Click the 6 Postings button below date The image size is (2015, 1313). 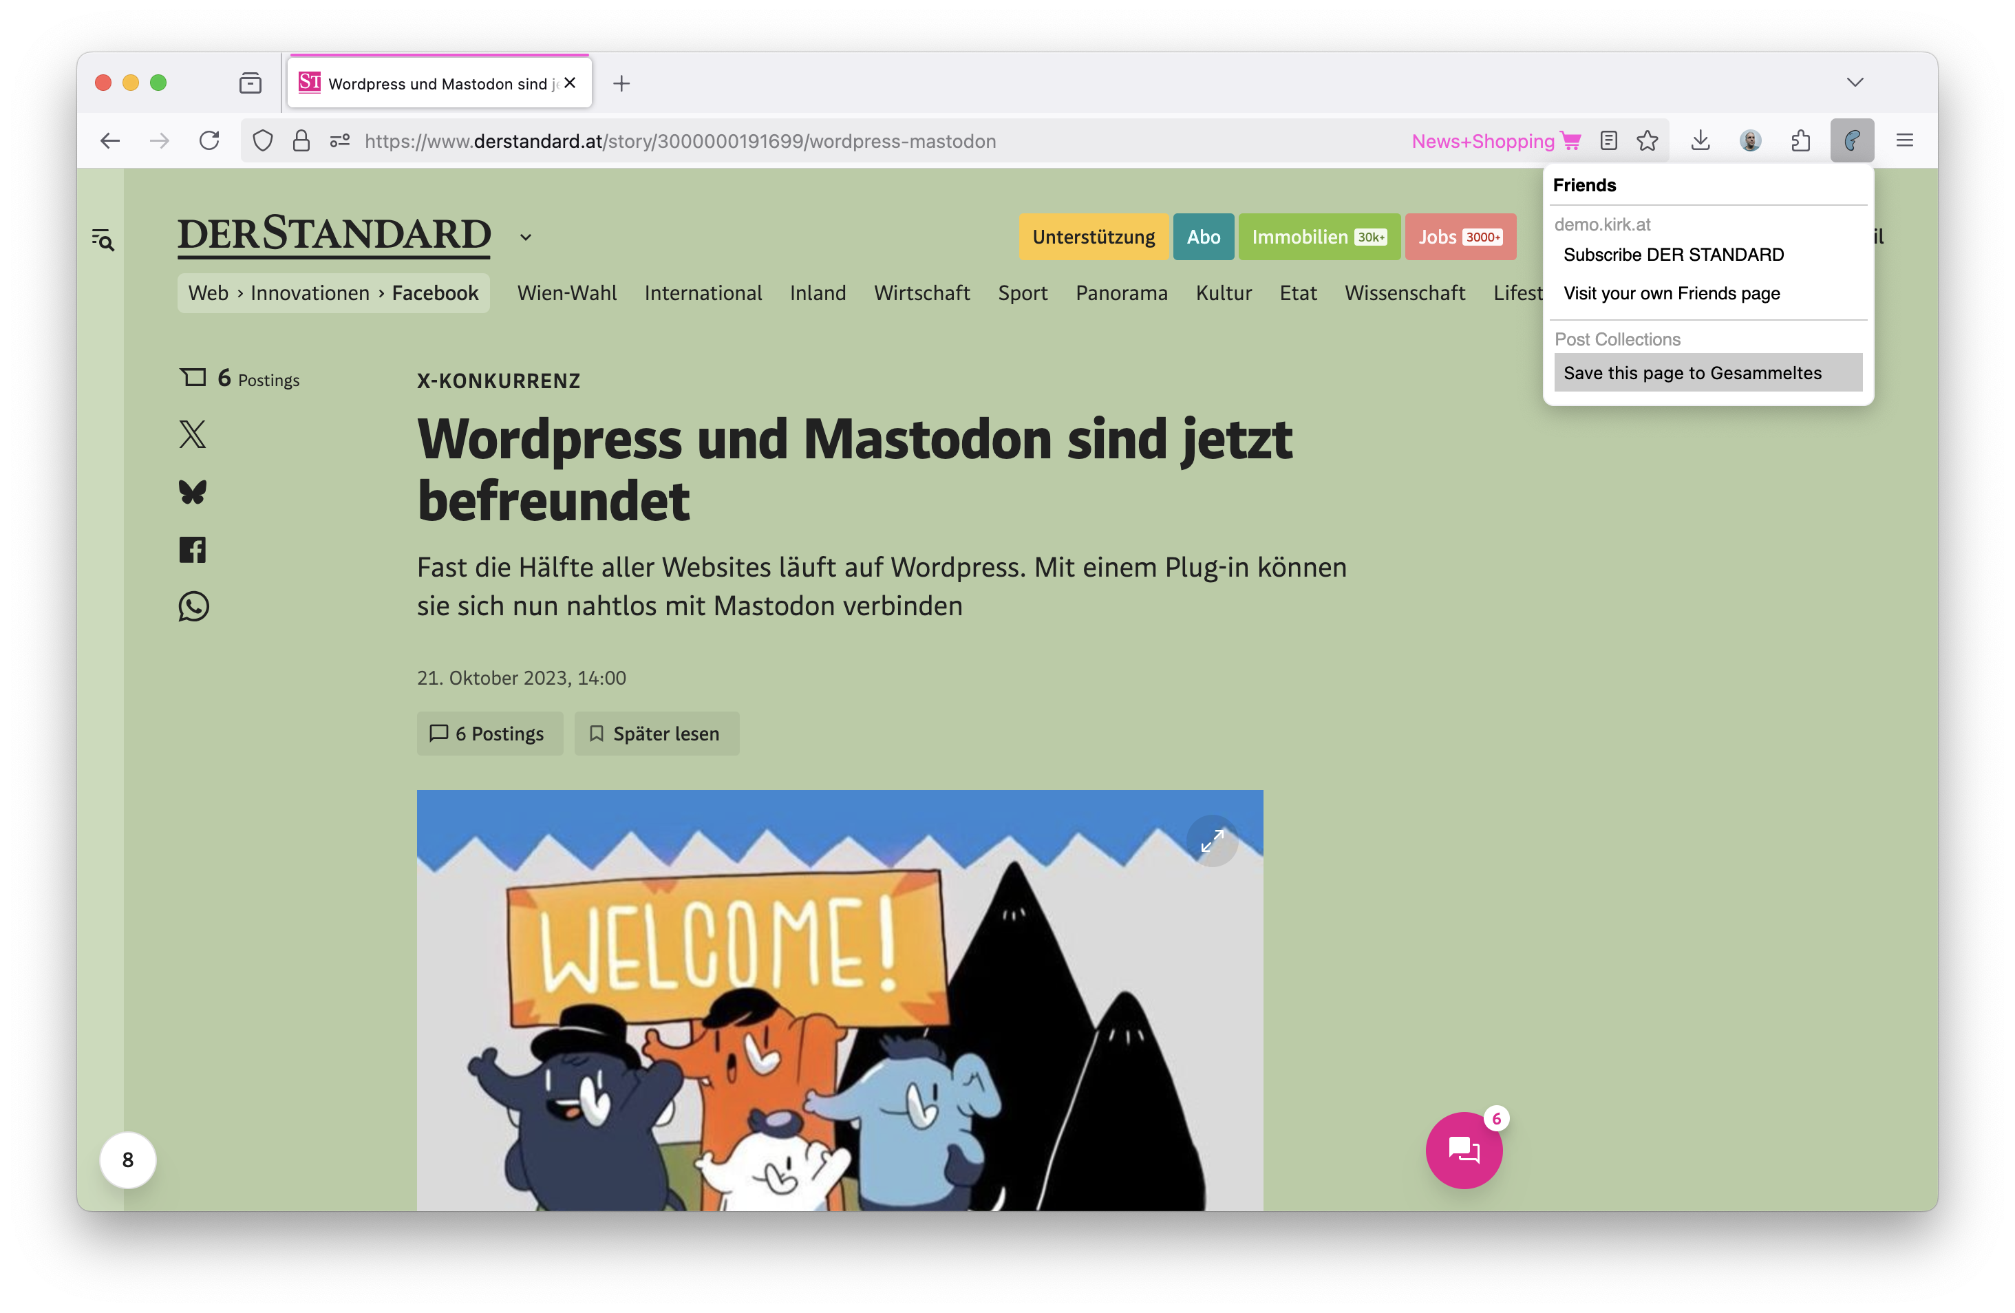tap(489, 733)
